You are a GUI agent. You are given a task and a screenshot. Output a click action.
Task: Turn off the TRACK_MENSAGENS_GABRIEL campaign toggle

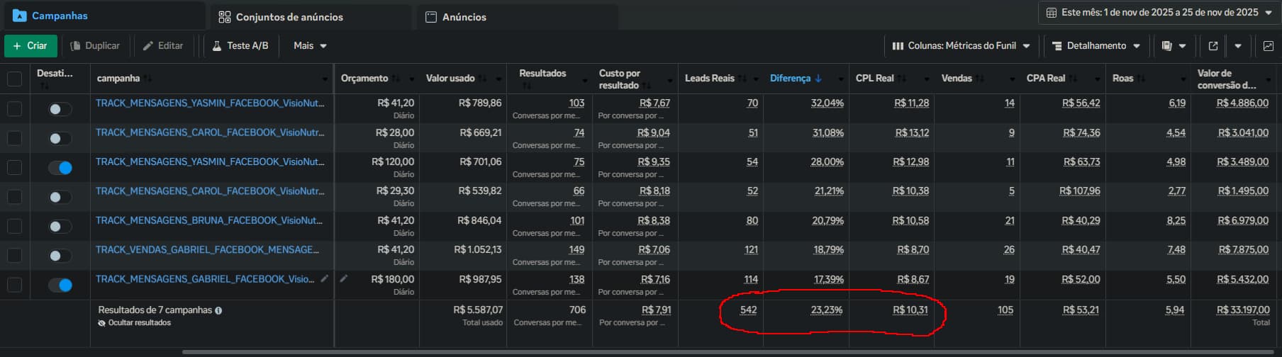click(60, 285)
